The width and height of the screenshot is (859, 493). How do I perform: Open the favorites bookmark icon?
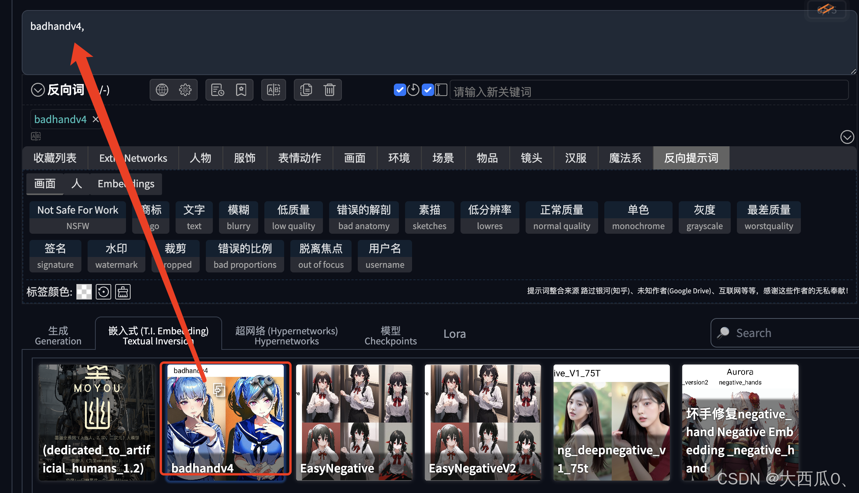(x=241, y=90)
